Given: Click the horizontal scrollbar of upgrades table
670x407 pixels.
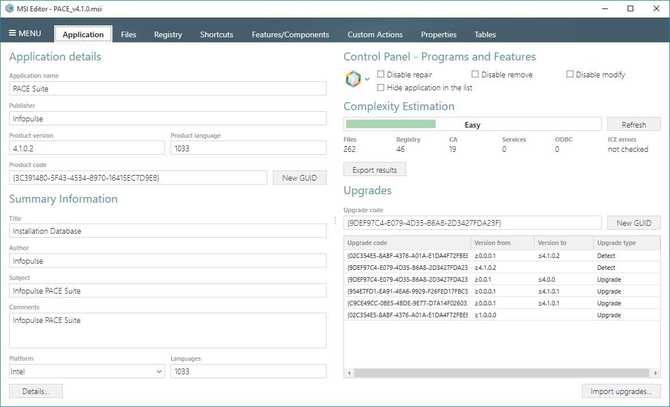Looking at the screenshot, I should click(x=502, y=373).
